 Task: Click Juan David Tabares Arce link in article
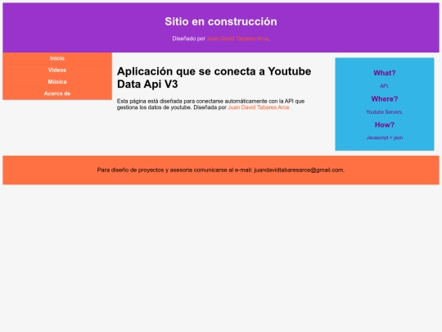click(259, 107)
